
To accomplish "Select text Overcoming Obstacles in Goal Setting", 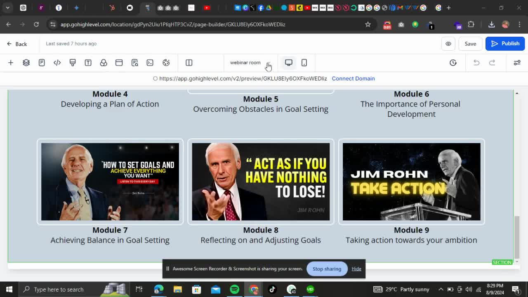I will 261,109.
